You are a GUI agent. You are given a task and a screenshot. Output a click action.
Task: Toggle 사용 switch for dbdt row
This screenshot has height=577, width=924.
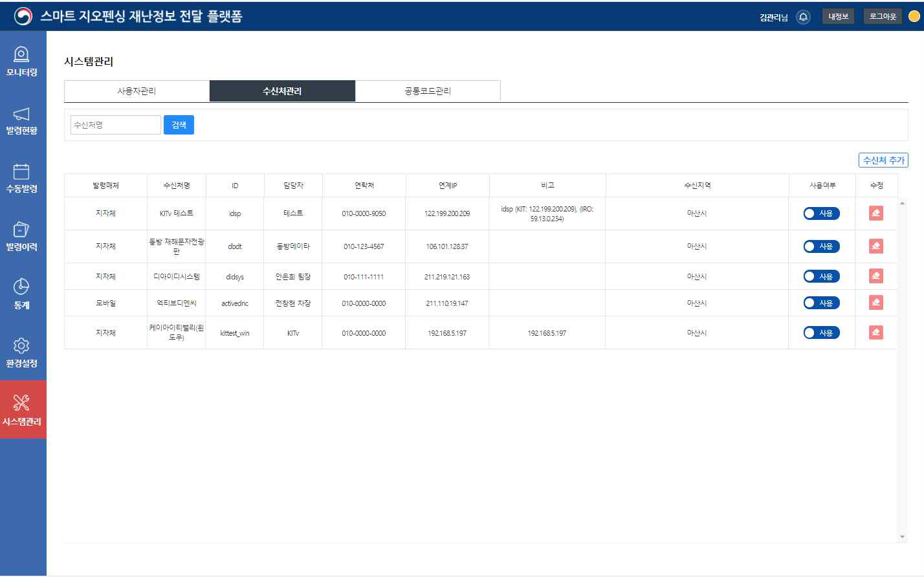(821, 246)
